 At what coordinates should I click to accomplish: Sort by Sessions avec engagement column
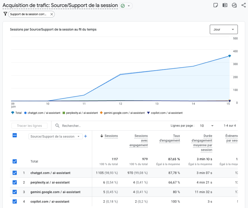pyautogui.click(x=139, y=141)
